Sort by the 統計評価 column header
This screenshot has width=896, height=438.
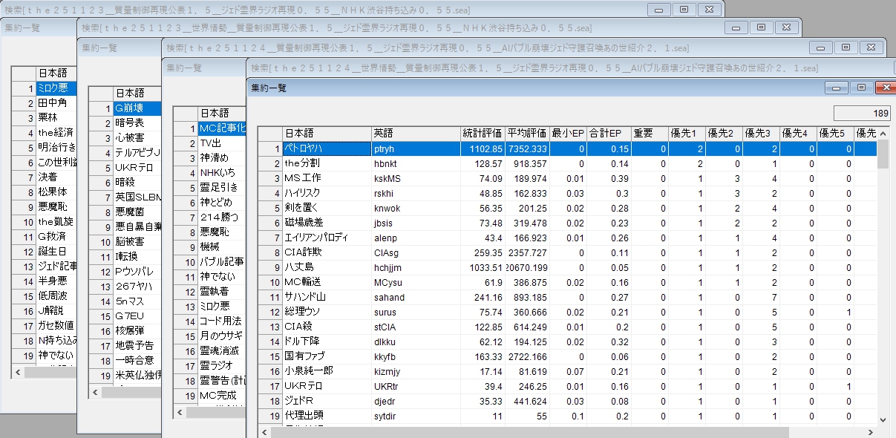(482, 134)
